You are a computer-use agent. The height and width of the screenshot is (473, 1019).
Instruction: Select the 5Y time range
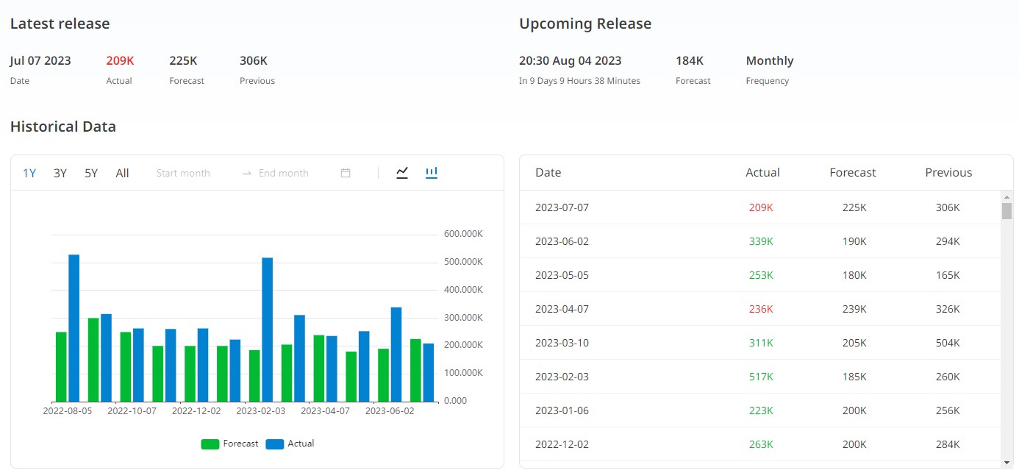(91, 174)
